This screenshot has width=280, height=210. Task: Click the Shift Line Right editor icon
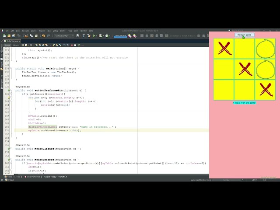67,45
